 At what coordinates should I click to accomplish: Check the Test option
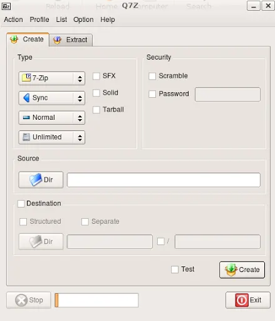(175, 270)
